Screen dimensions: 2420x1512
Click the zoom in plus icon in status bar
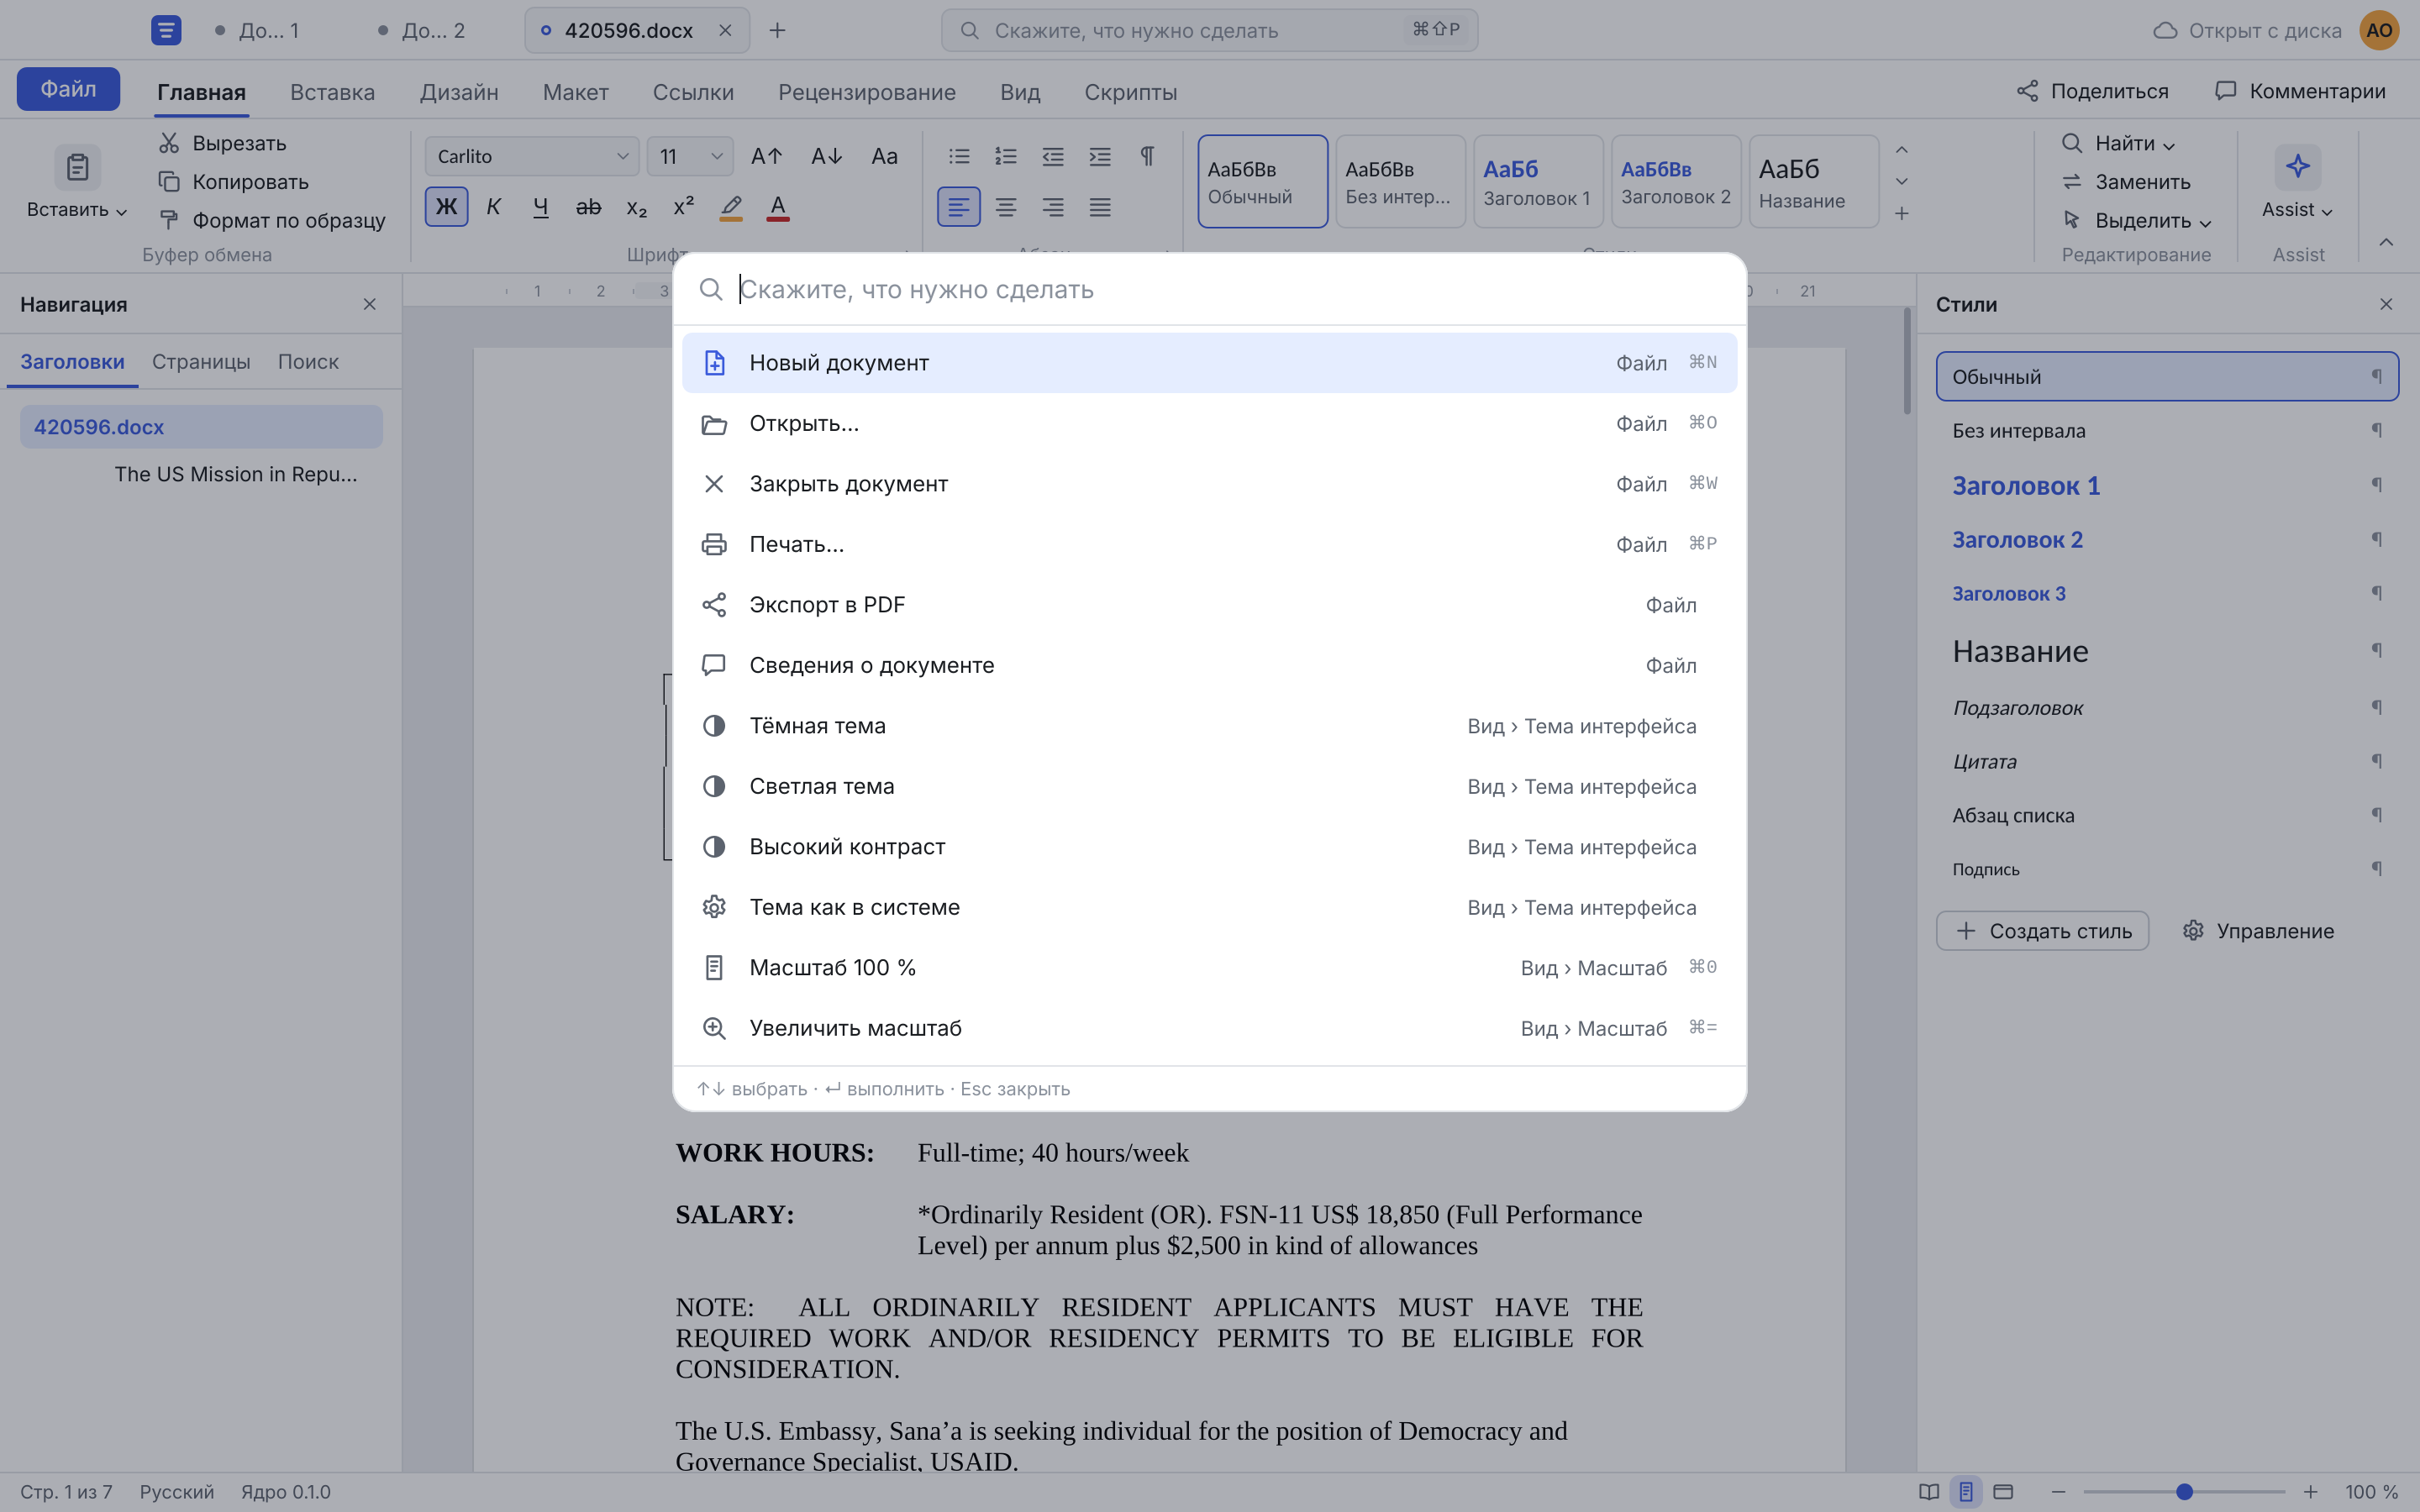2310,1491
